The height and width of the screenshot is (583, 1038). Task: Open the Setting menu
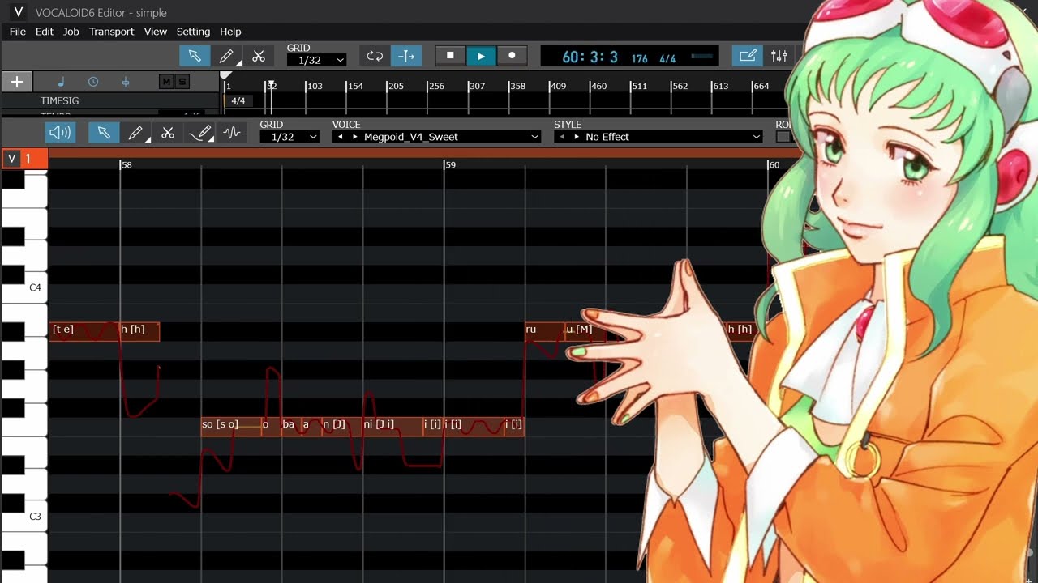193,32
